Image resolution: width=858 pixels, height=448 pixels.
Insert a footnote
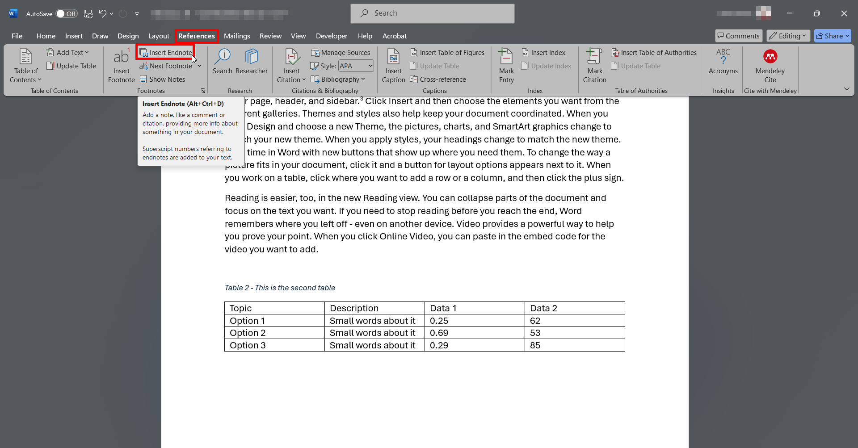(x=121, y=66)
